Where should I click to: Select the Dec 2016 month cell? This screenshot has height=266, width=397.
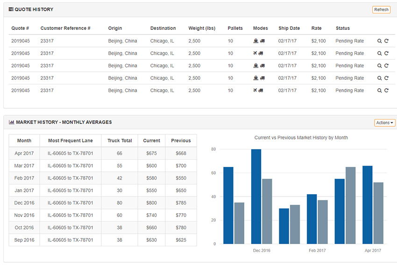[x=24, y=203]
